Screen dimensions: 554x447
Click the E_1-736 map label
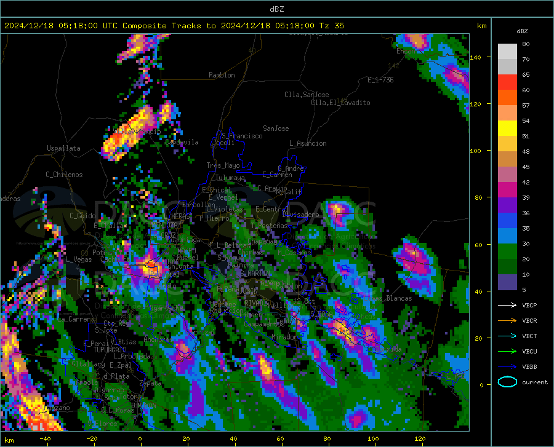[x=380, y=80]
